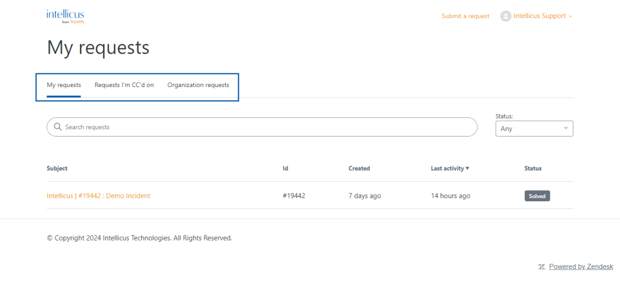Click the #19442 Id cell
Viewport: 620px width, 287px height.
coord(294,196)
